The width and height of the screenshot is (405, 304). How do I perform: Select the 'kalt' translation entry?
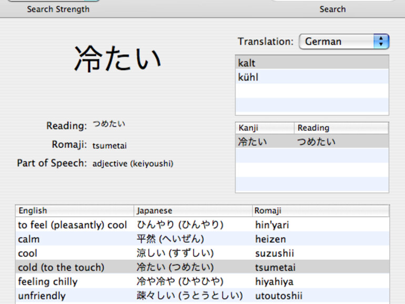click(311, 63)
